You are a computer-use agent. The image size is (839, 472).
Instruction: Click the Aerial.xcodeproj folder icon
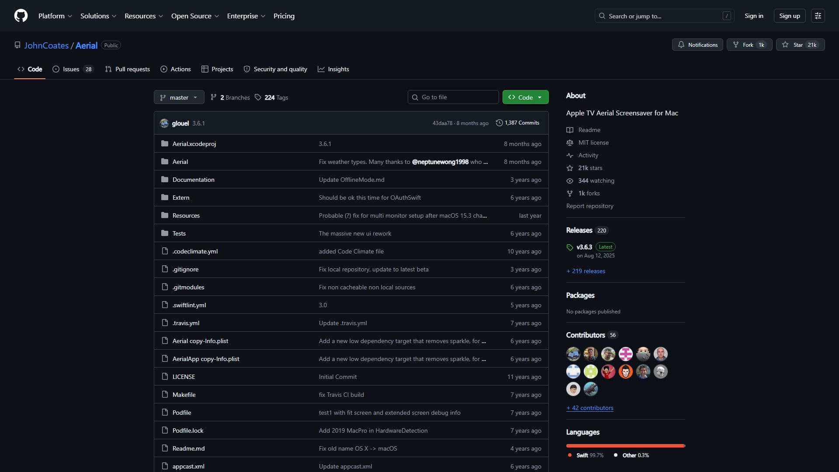click(165, 143)
